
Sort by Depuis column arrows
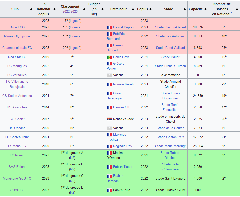(x=151, y=9)
